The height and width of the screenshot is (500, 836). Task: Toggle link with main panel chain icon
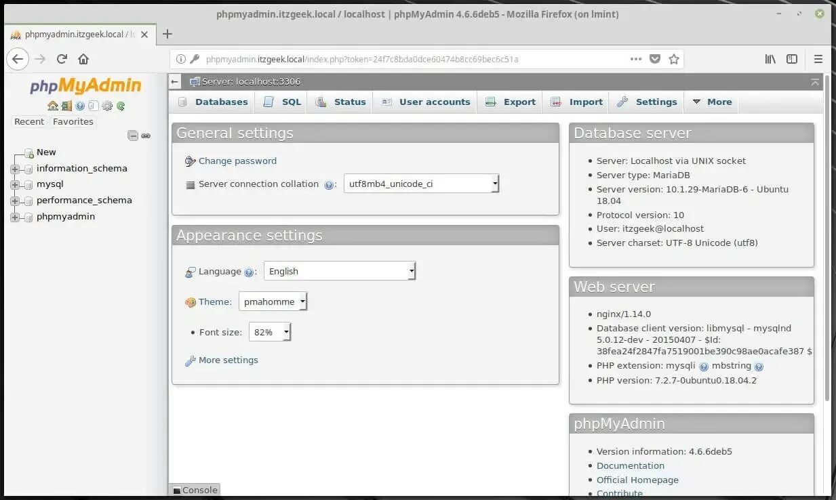click(145, 136)
